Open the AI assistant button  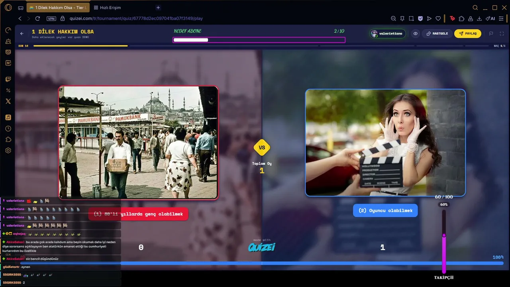tap(490, 18)
